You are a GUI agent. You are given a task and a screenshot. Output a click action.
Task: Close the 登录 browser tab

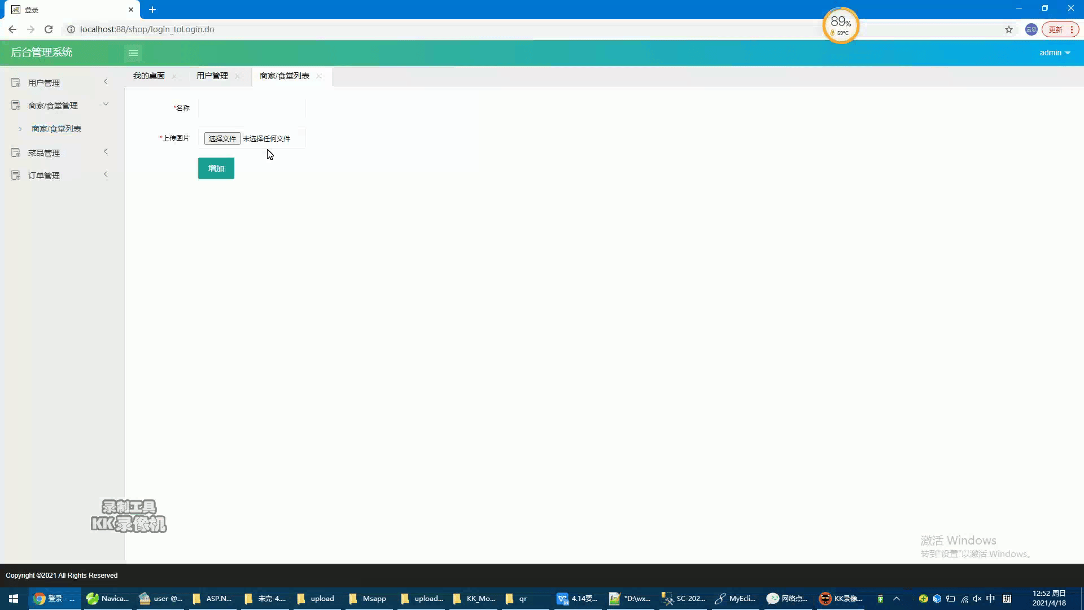tap(131, 10)
